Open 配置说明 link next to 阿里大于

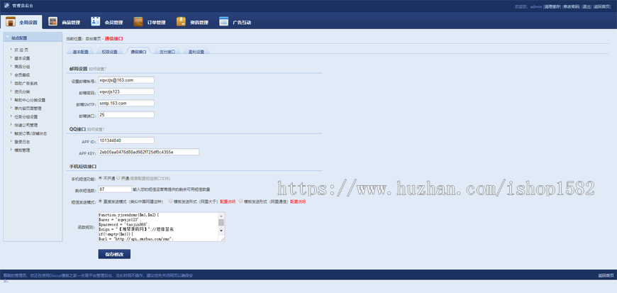[228, 201]
